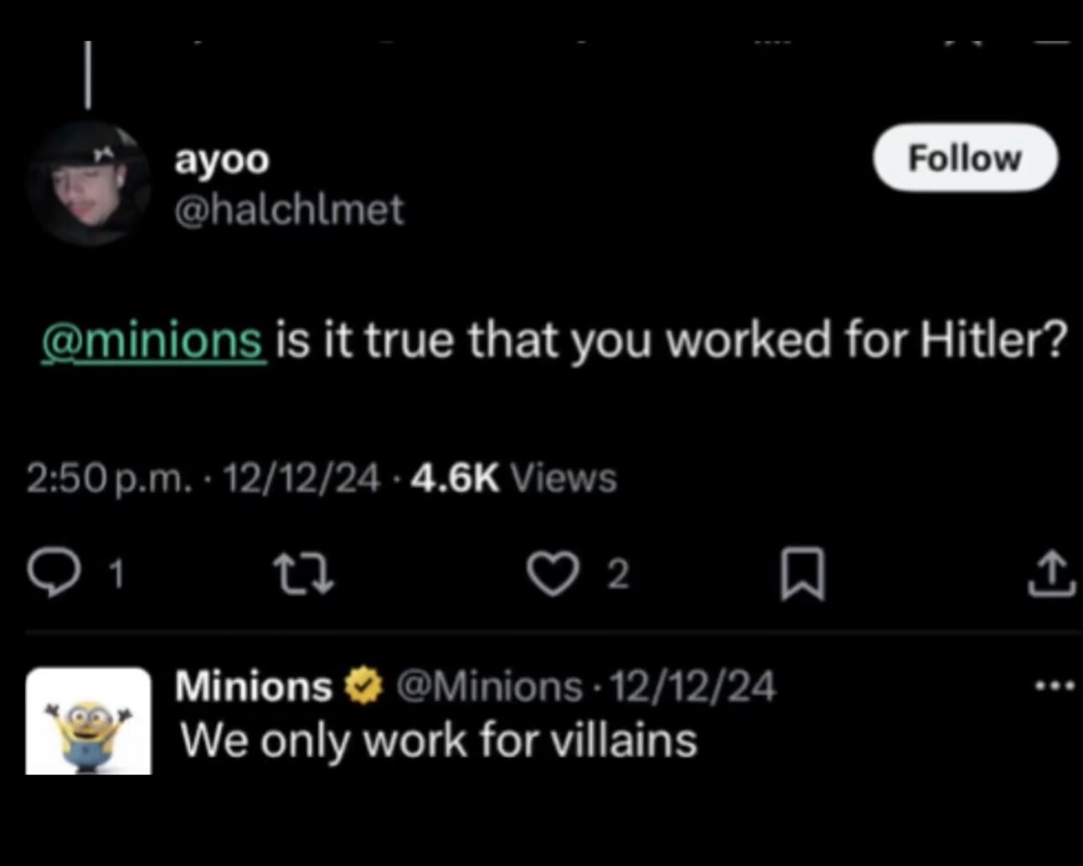Open the Minions profile avatar
Viewport: 1083px width, 866px height.
(x=88, y=721)
